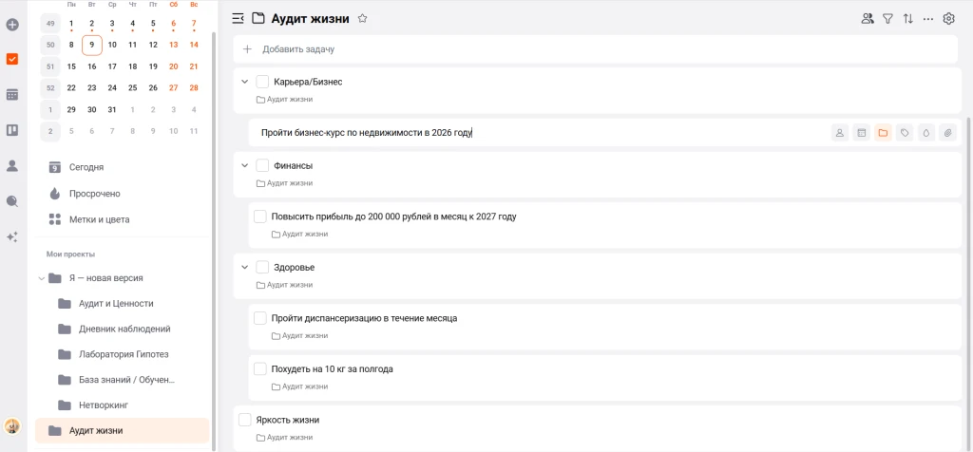
Task: Star the Аудит жизни project as favorite
Action: [362, 18]
